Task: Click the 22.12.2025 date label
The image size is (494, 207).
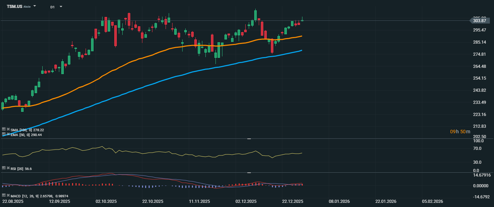Action: 293,201
